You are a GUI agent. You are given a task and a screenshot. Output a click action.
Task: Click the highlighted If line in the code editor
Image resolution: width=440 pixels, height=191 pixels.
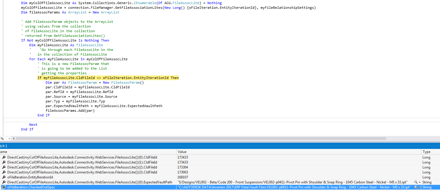click(x=108, y=78)
